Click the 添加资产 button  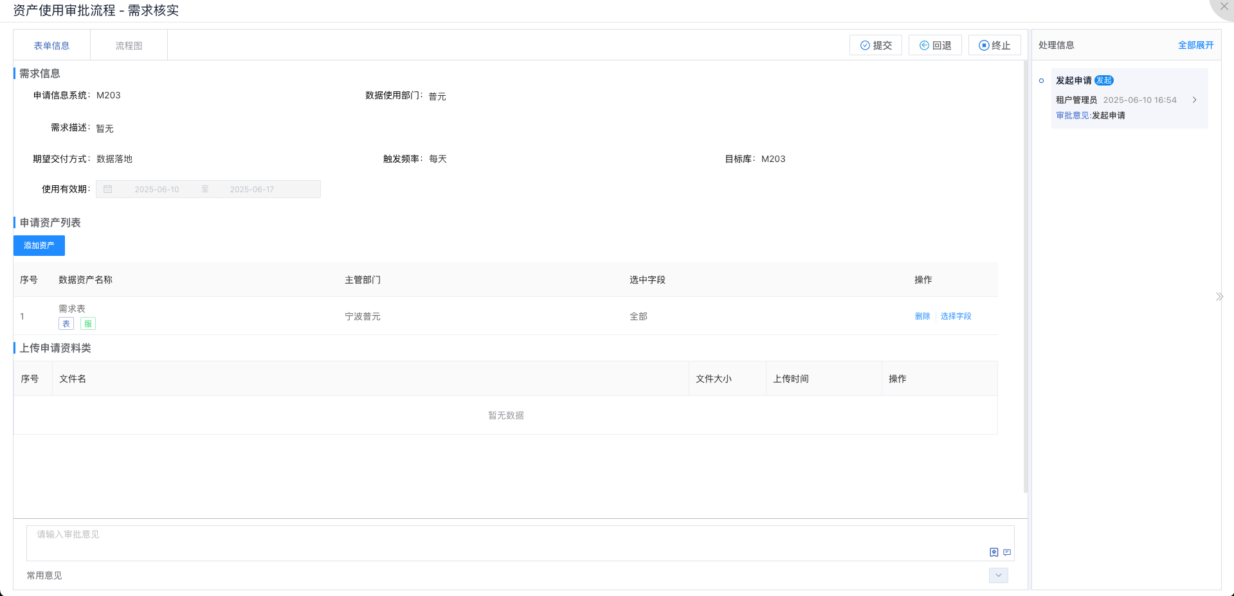pos(39,246)
